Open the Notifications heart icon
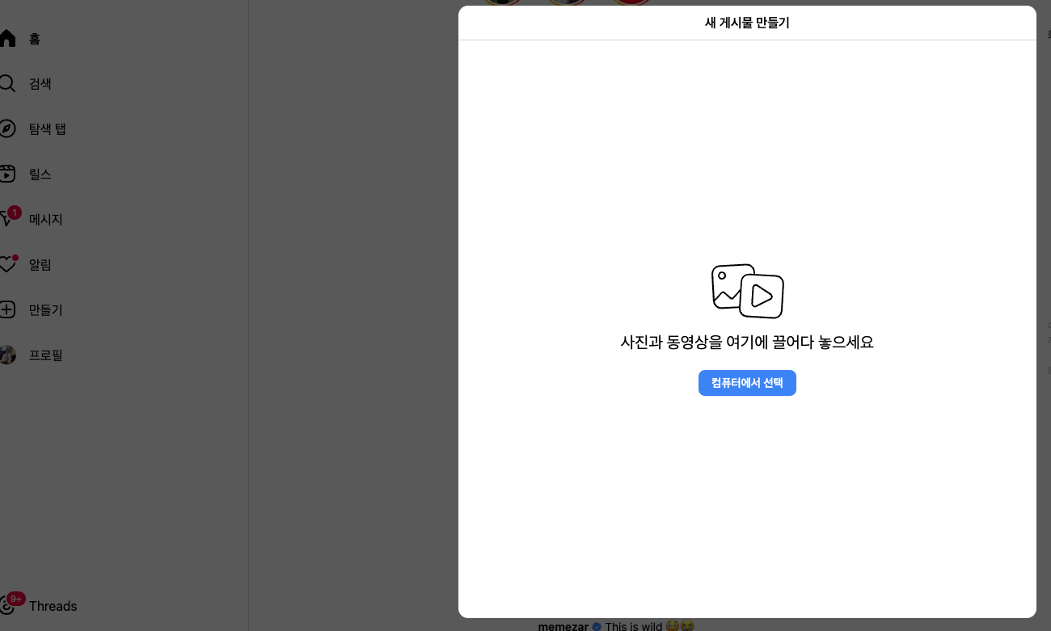1051x631 pixels. (7, 264)
